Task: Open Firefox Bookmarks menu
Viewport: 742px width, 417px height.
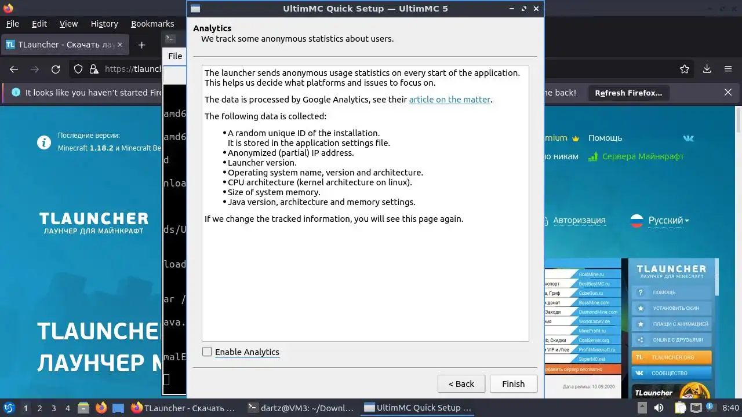Action: pyautogui.click(x=152, y=24)
